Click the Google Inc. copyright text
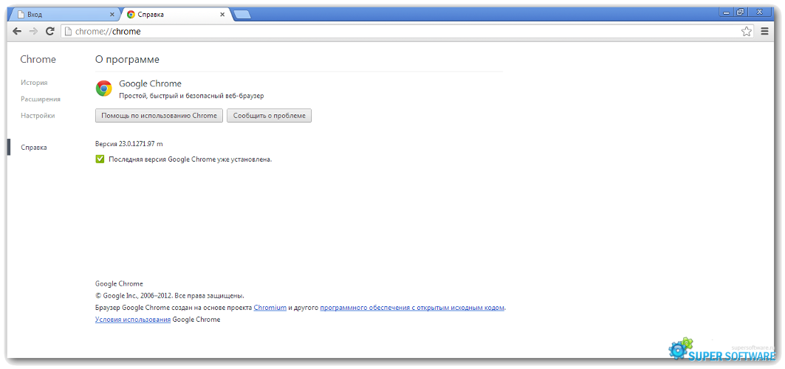Viewport: 785px width, 369px height. (x=170, y=295)
